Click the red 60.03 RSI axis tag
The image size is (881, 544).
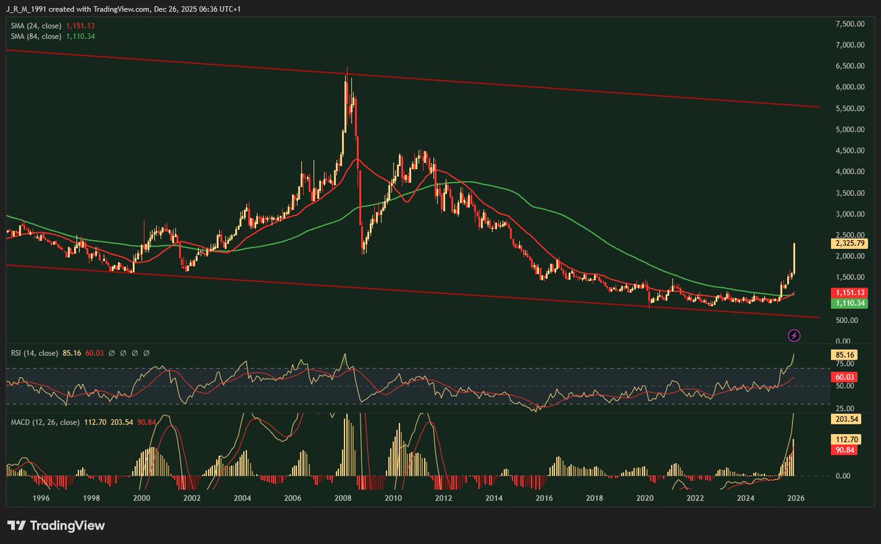[844, 377]
